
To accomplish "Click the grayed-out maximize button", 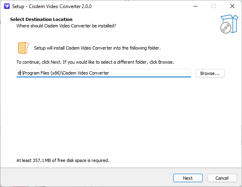I will [x=214, y=6].
